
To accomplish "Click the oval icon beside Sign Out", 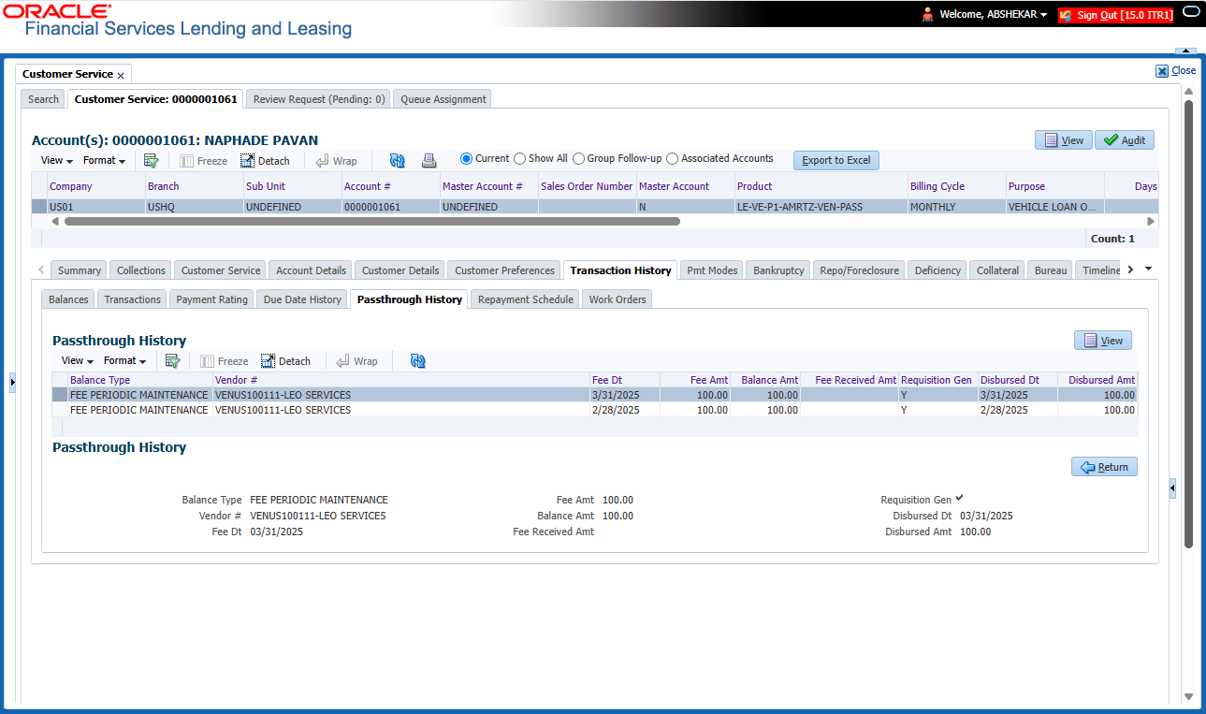I will pyautogui.click(x=1191, y=12).
